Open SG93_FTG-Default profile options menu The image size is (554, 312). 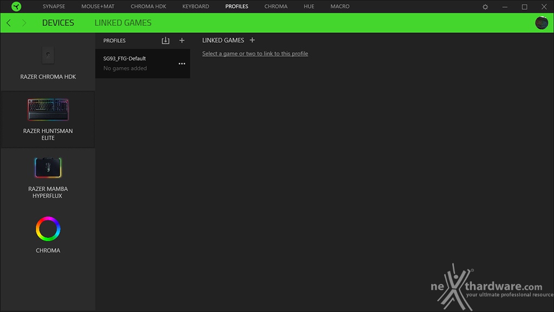pos(182,64)
